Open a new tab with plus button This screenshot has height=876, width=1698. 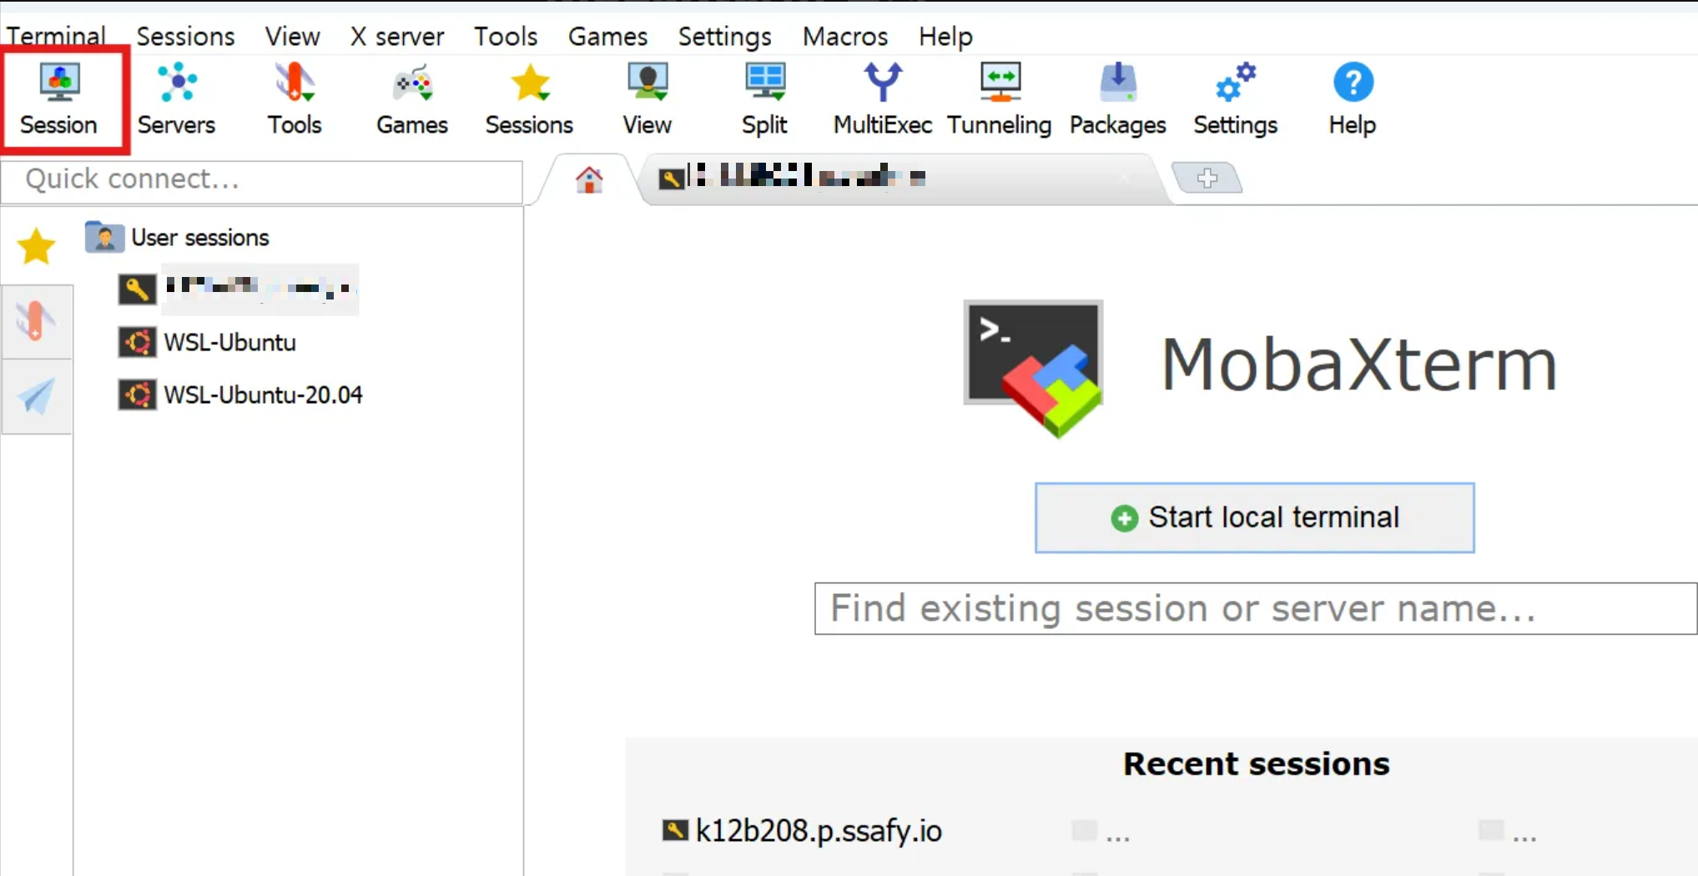pos(1207,178)
